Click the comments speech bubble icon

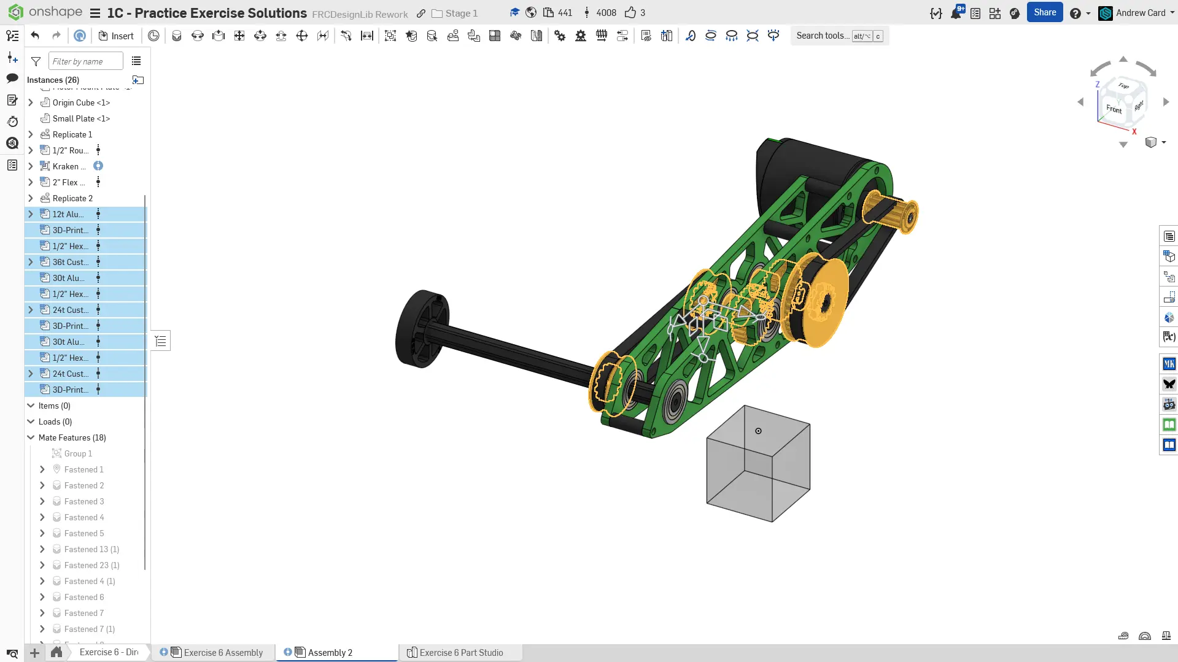click(12, 78)
